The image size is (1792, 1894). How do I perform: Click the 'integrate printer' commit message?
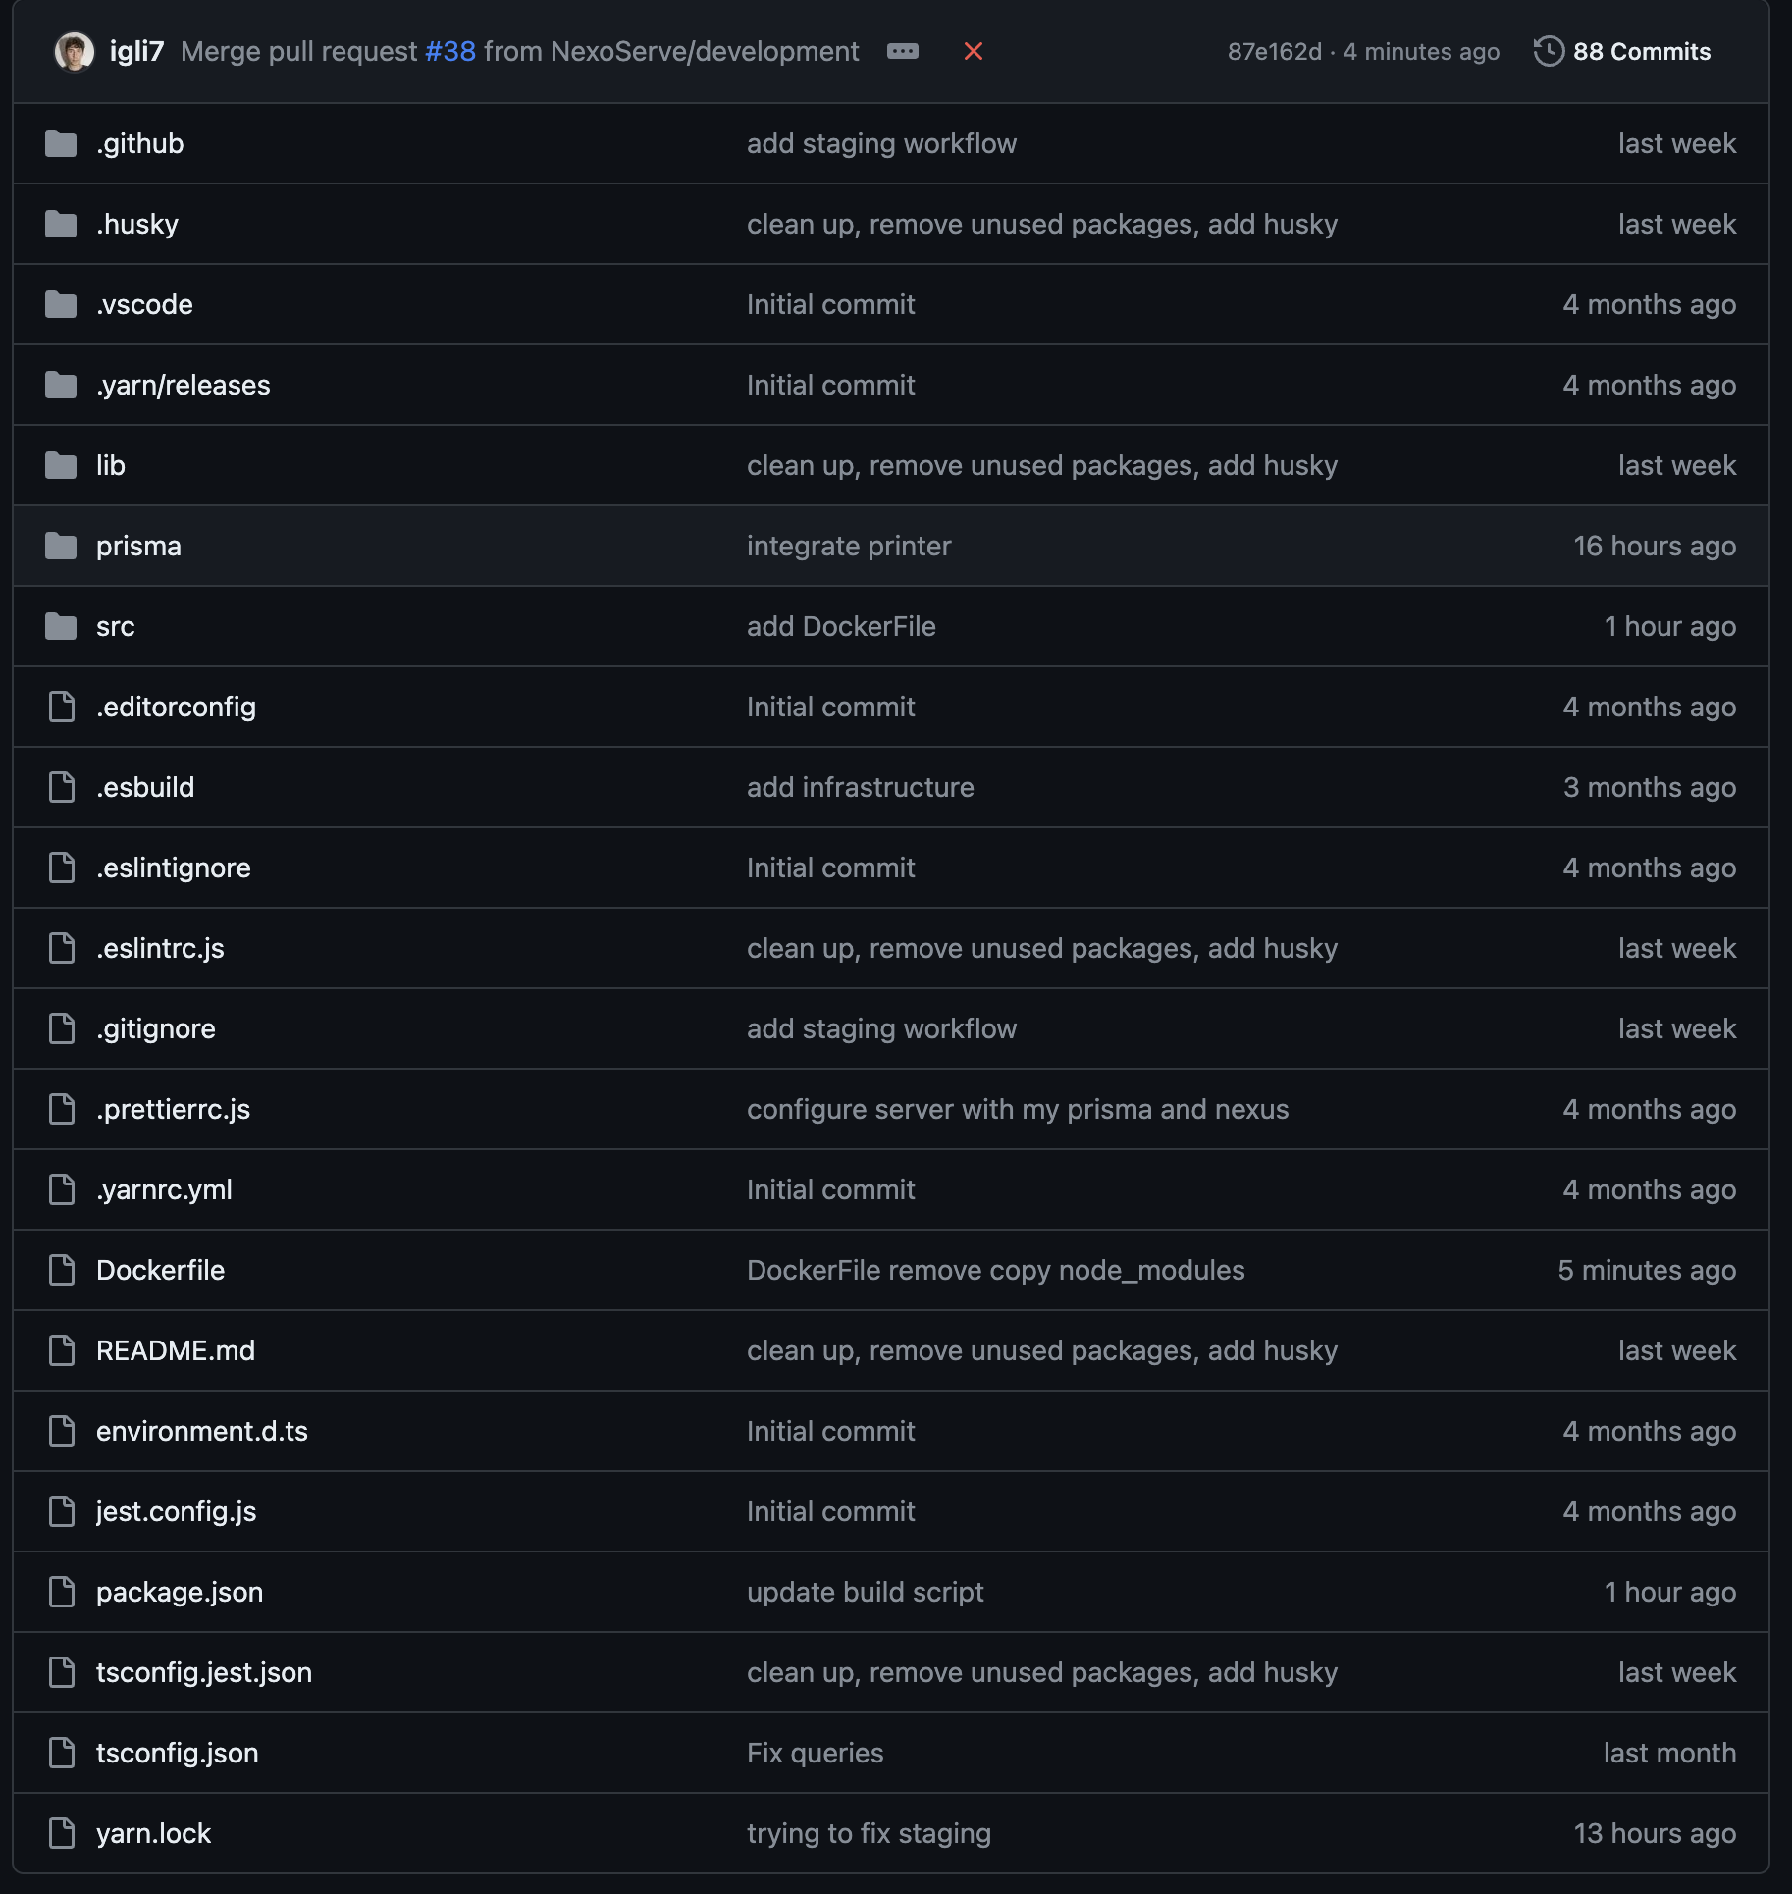click(848, 546)
